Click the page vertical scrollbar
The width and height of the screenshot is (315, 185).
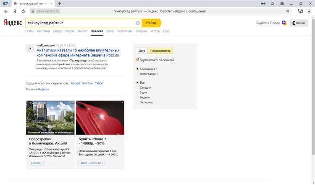click(313, 86)
